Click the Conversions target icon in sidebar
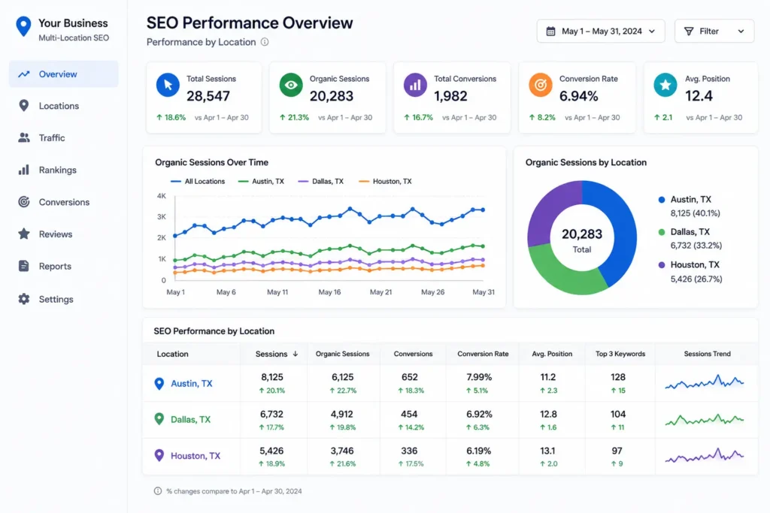The image size is (770, 513). pos(23,202)
